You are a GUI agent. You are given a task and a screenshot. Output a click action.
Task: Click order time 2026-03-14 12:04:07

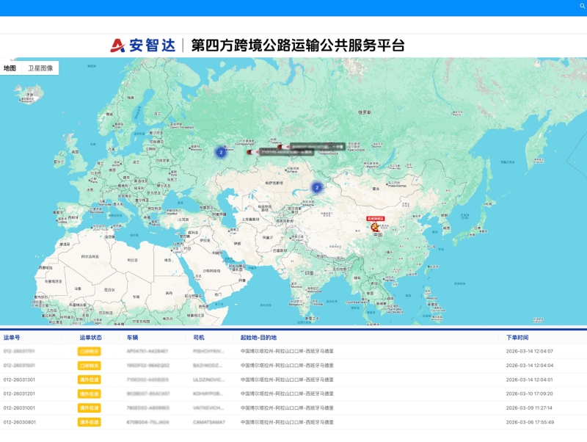coord(530,352)
